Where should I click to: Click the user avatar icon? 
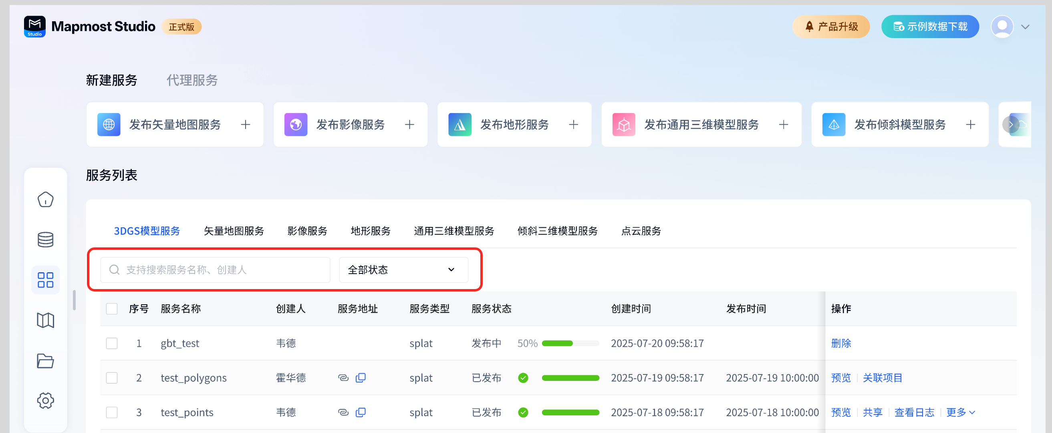1002,26
